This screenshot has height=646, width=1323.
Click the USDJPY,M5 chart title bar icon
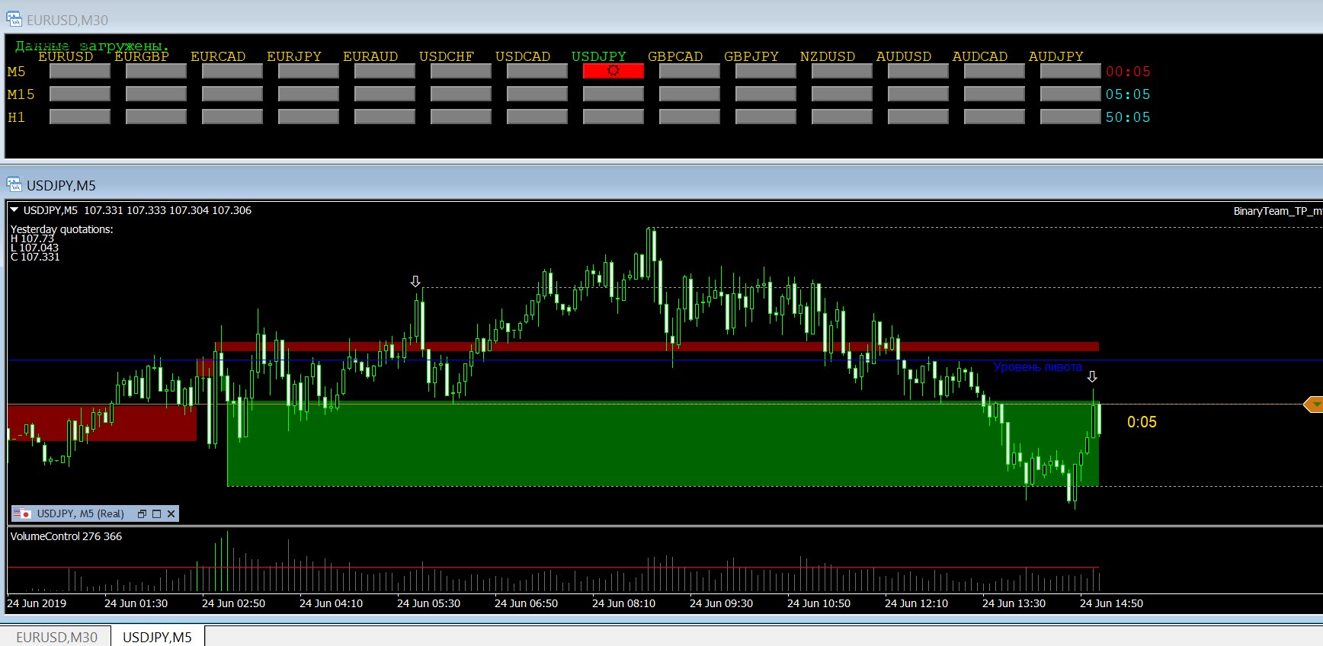[14, 184]
